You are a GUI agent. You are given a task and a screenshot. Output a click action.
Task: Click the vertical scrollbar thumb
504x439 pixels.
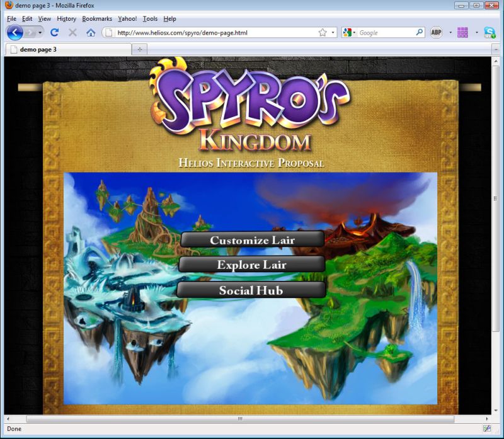496,199
